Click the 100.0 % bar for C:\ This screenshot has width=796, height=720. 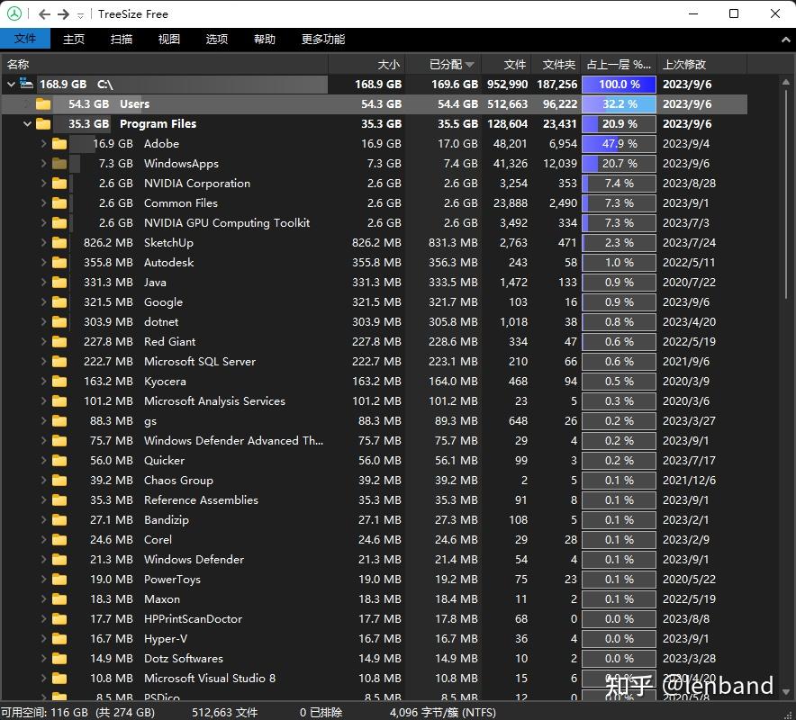pos(619,85)
